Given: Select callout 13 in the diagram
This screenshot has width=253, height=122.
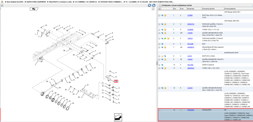Looking at the screenshot, I should click(x=116, y=81).
